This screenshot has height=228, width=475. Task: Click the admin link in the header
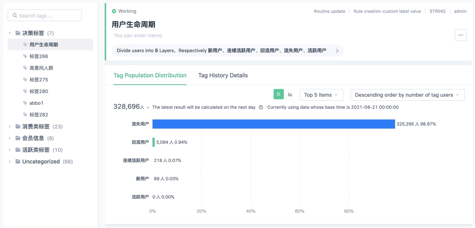pyautogui.click(x=460, y=11)
